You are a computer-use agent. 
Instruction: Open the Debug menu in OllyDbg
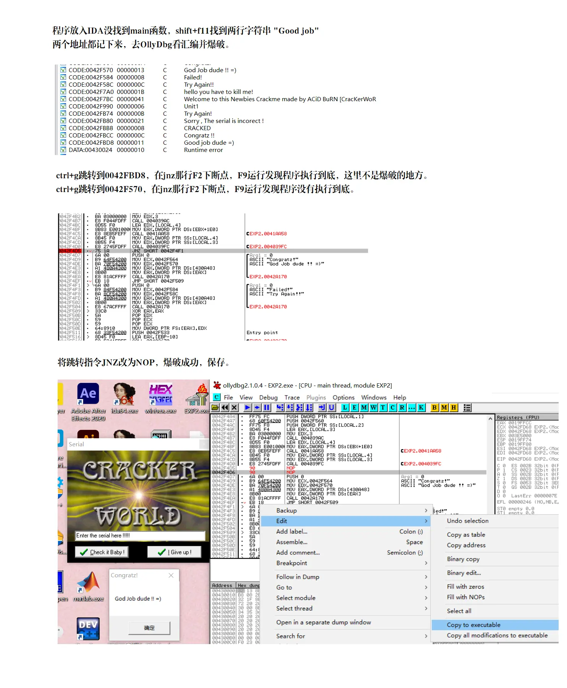(268, 397)
